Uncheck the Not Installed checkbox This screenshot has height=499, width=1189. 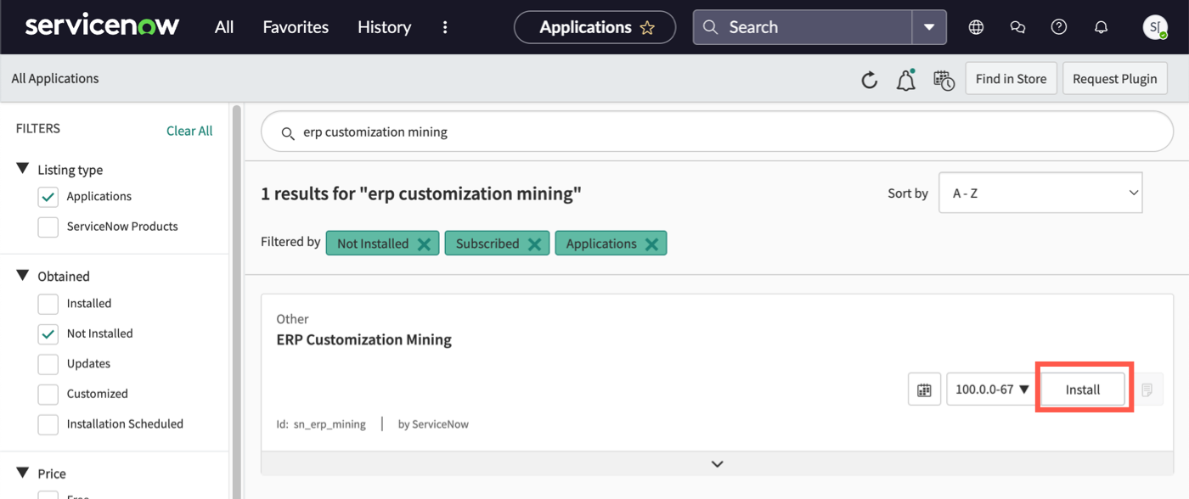pos(48,334)
